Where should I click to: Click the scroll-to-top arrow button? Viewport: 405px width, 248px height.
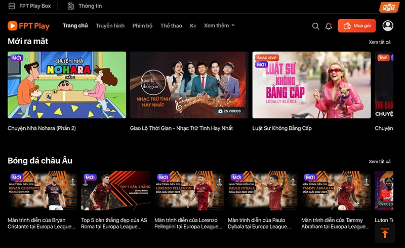pos(385,233)
